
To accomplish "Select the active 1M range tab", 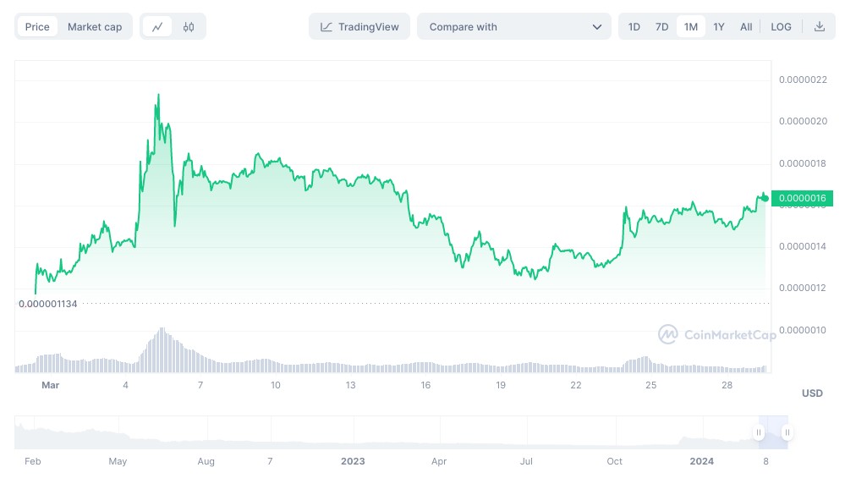I will tap(691, 27).
